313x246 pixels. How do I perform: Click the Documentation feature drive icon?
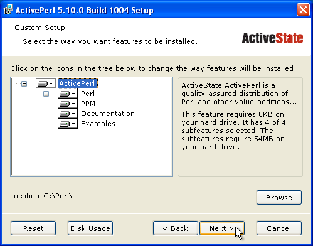(x=67, y=114)
